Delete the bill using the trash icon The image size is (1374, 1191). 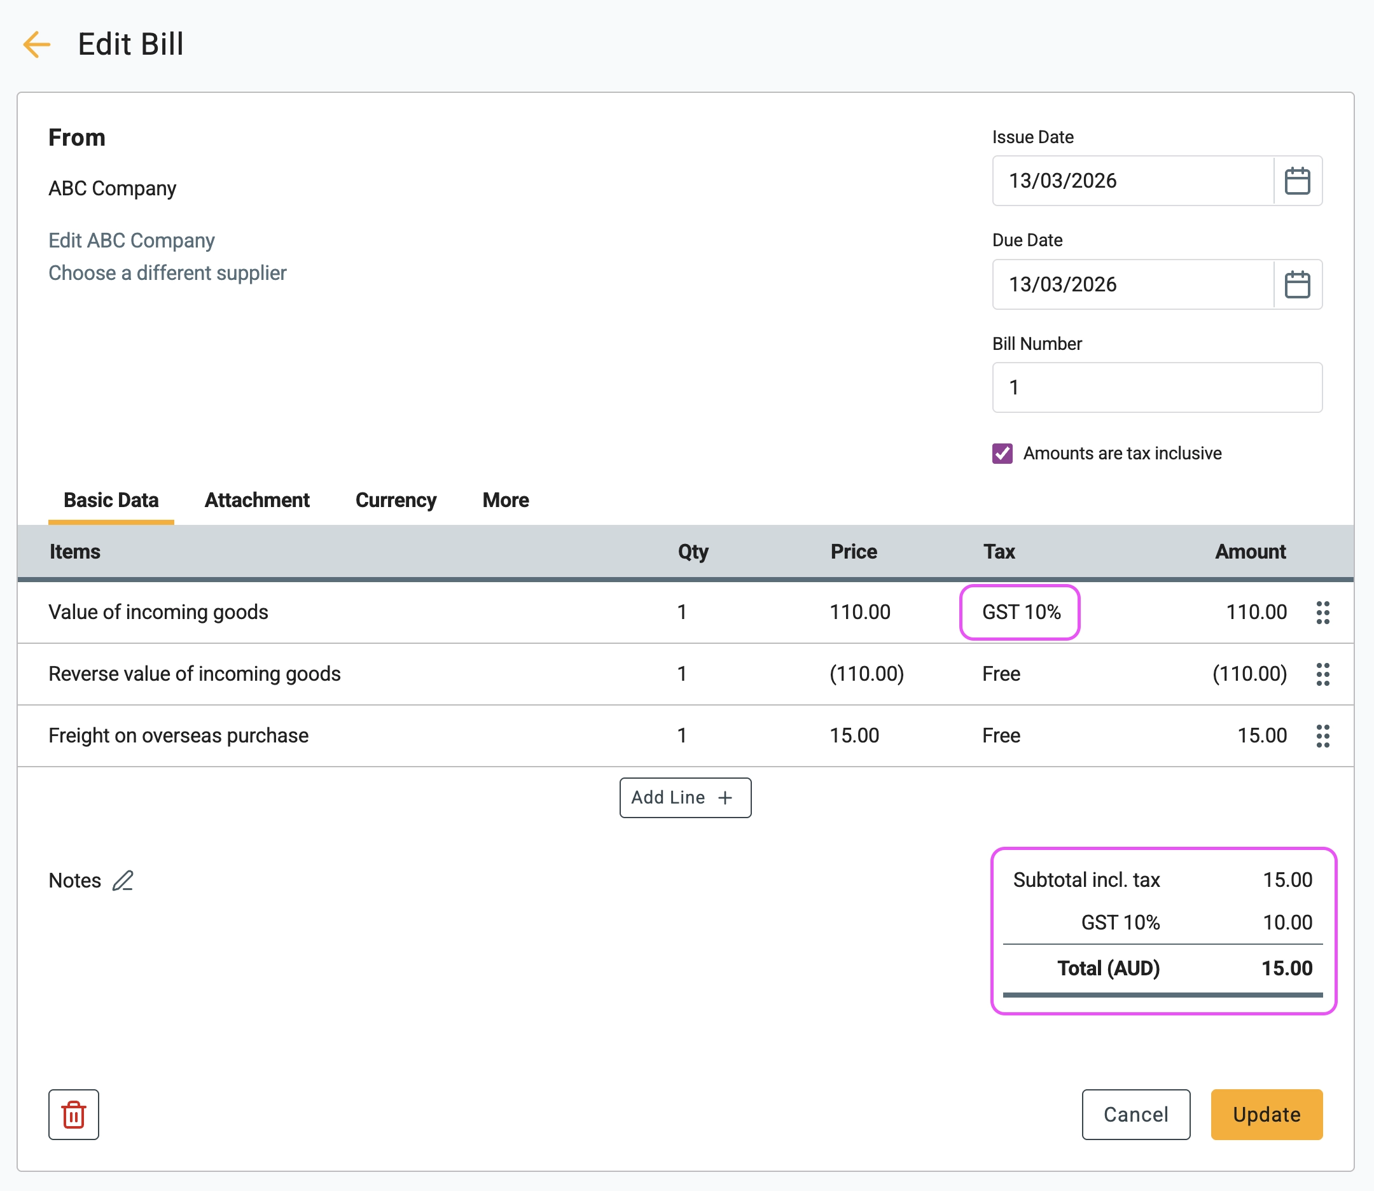pyautogui.click(x=73, y=1115)
